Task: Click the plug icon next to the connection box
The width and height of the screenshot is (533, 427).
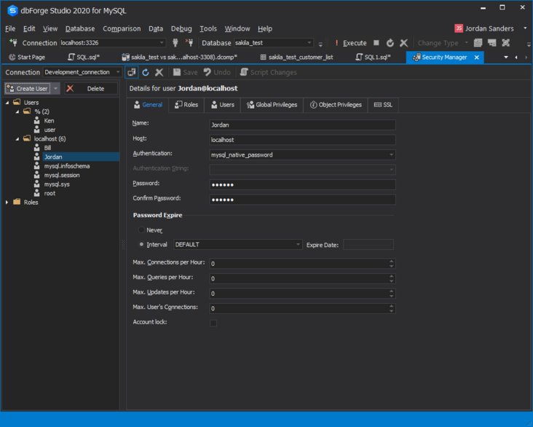Action: point(175,43)
